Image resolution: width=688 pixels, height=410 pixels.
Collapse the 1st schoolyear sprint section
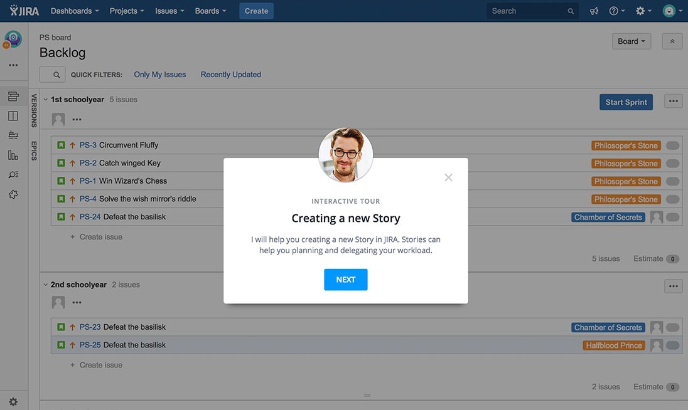coord(45,99)
